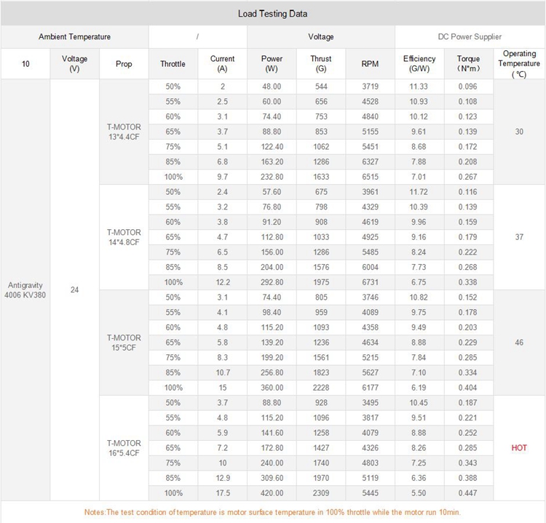The width and height of the screenshot is (546, 523).
Task: Select the Ambient Temperature header cell
Action: point(75,36)
